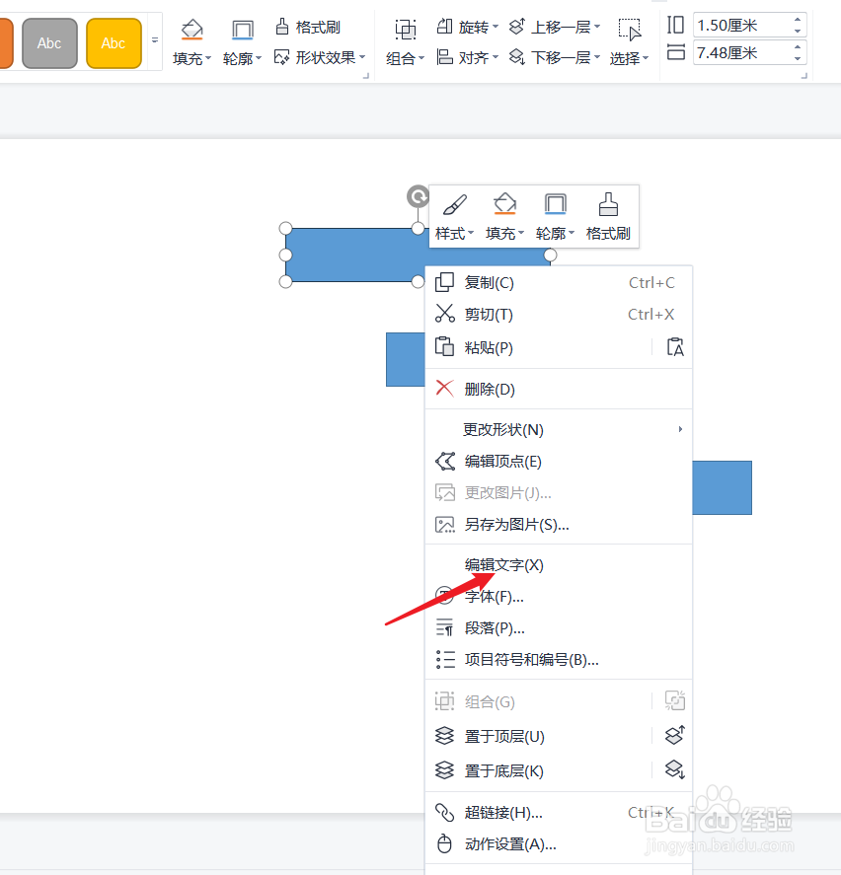
Task: Apply the gray Abc shape style
Action: [x=49, y=43]
